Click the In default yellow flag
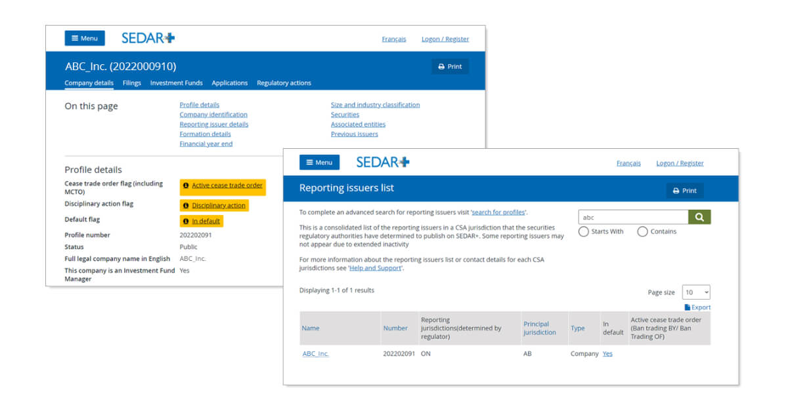The height and width of the screenshot is (413, 788). (202, 221)
